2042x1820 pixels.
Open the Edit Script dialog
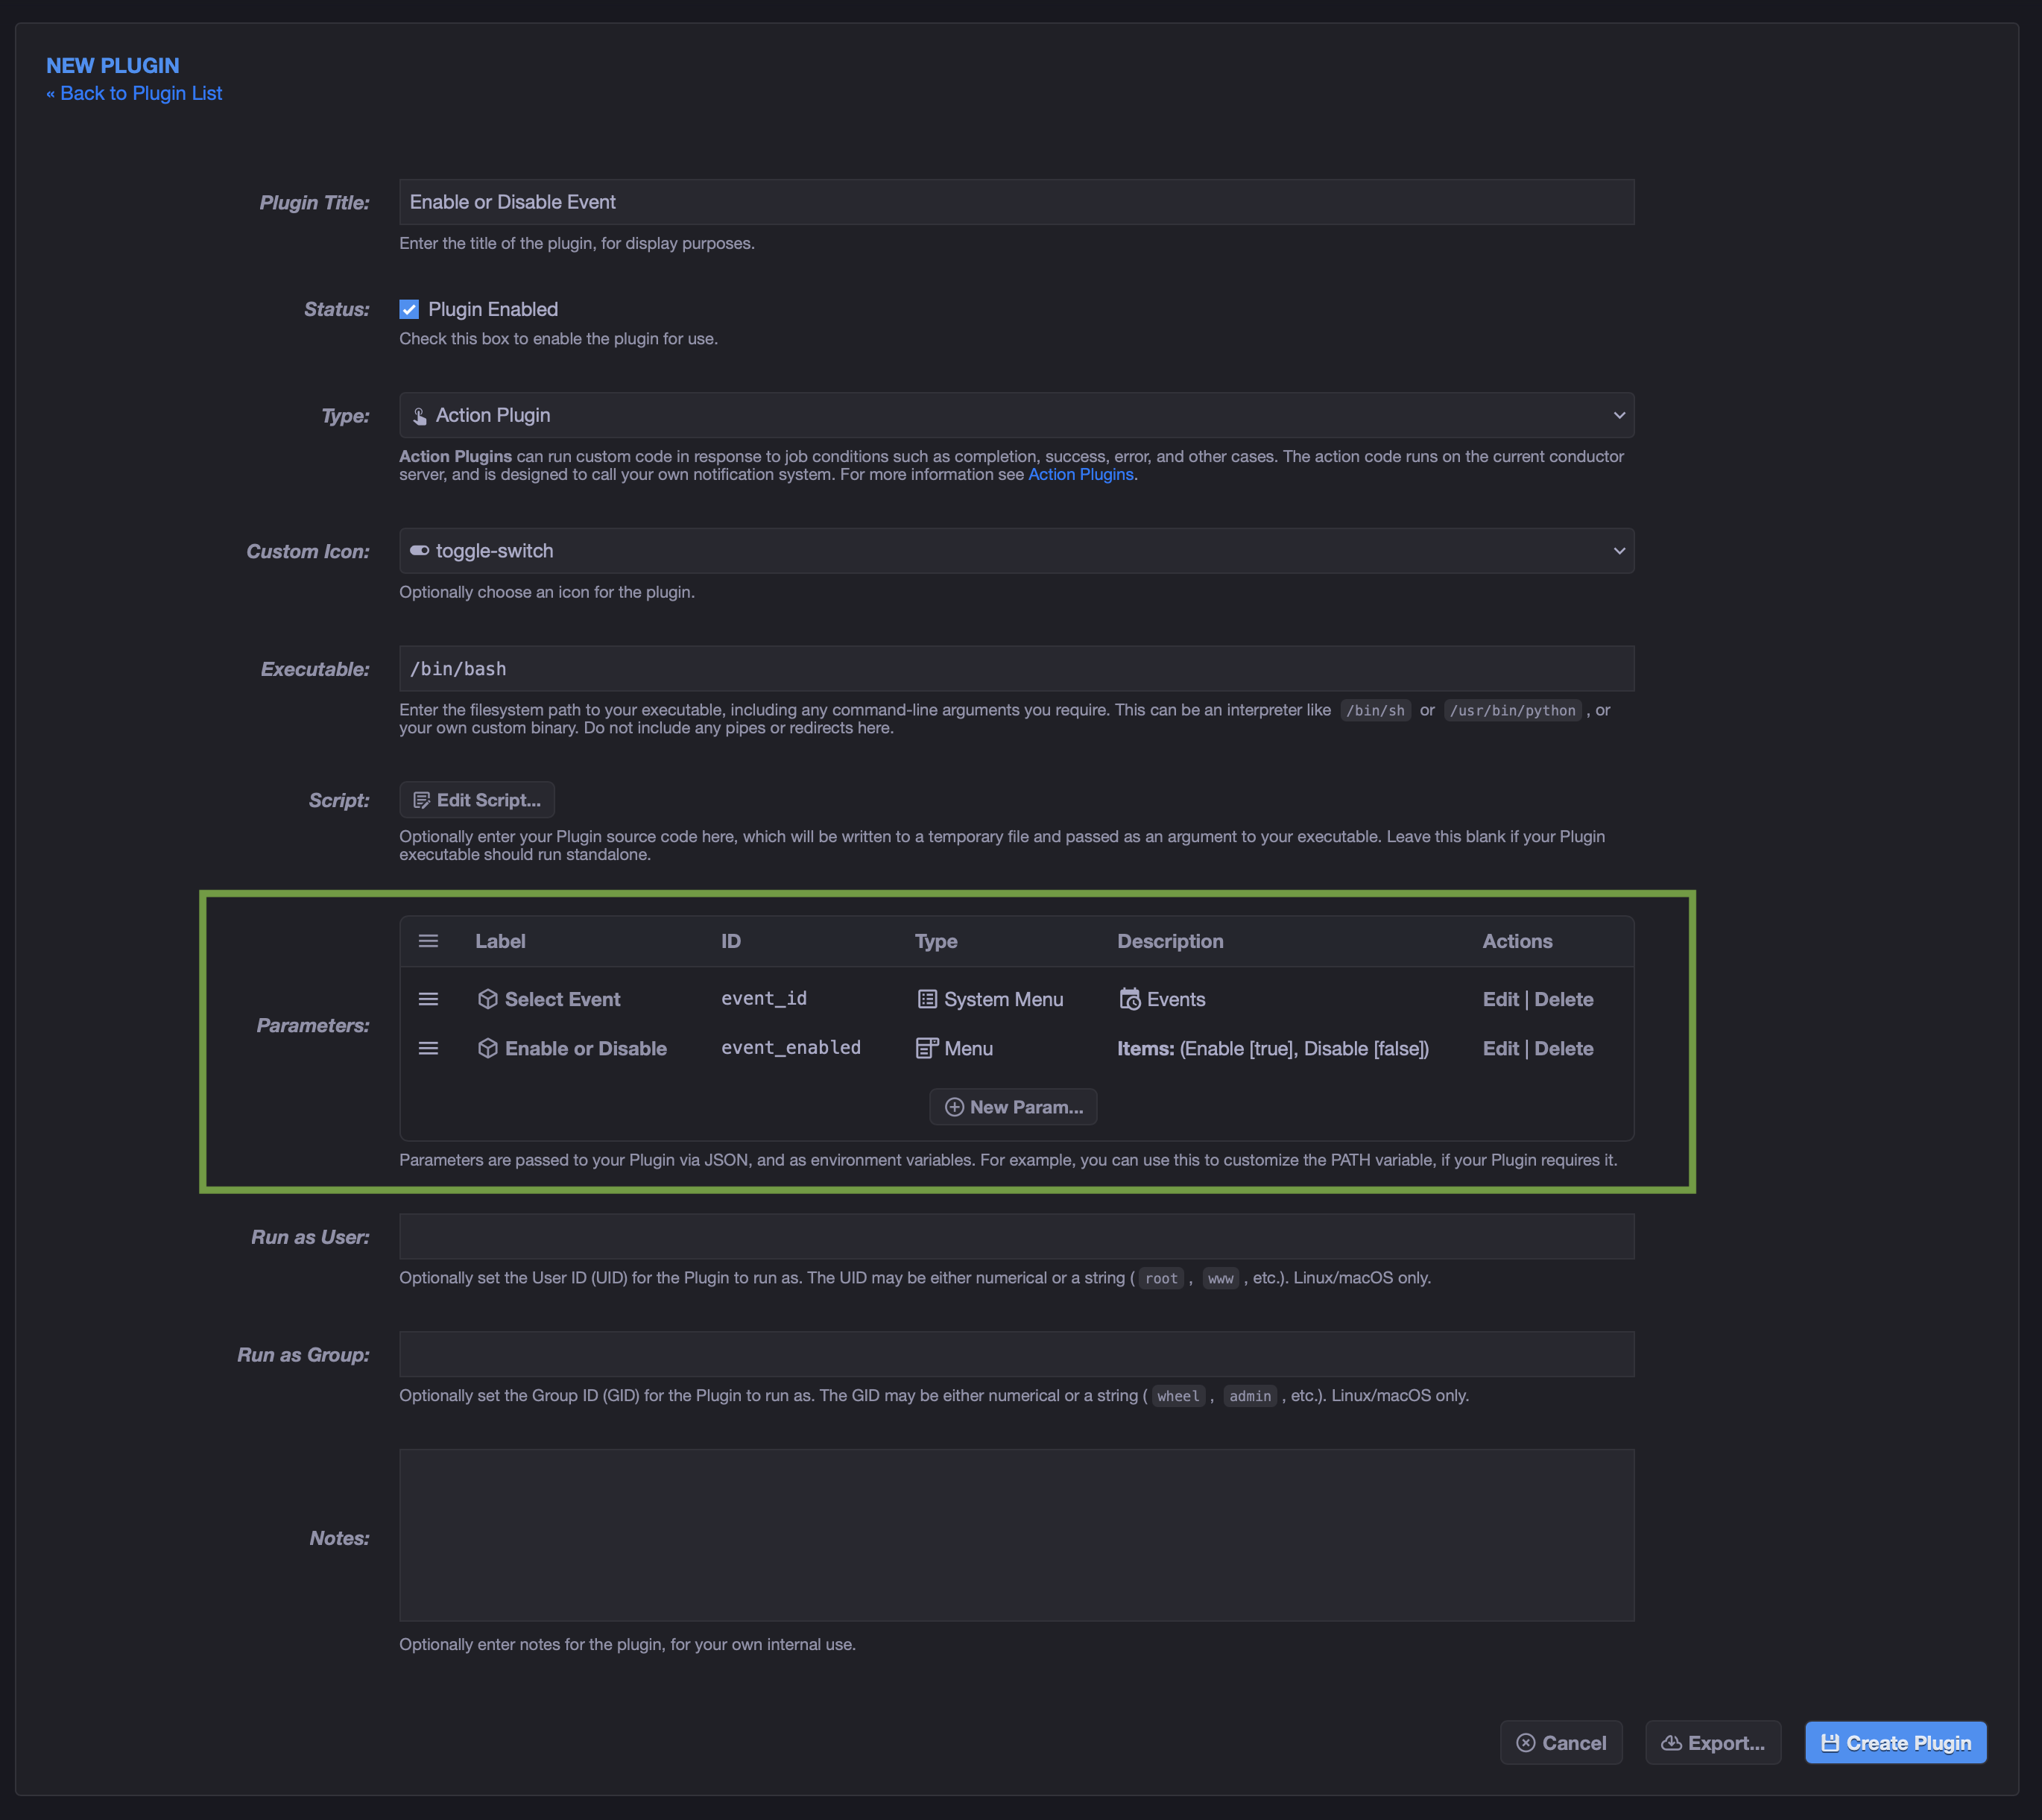tap(477, 800)
